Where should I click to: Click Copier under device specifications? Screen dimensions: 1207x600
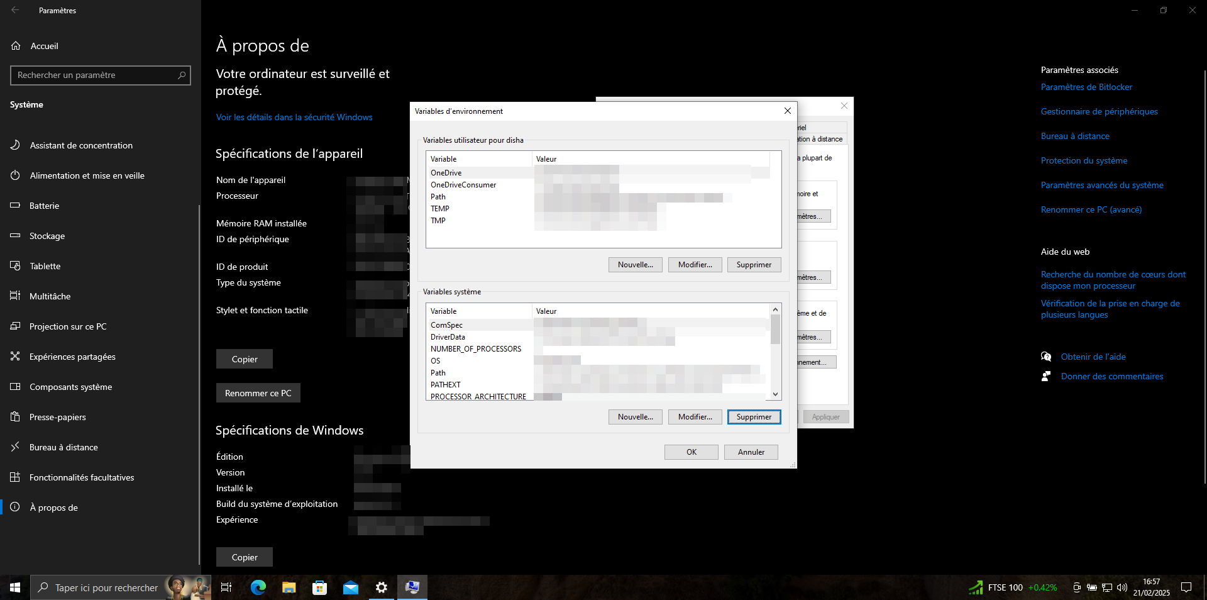[x=245, y=359]
